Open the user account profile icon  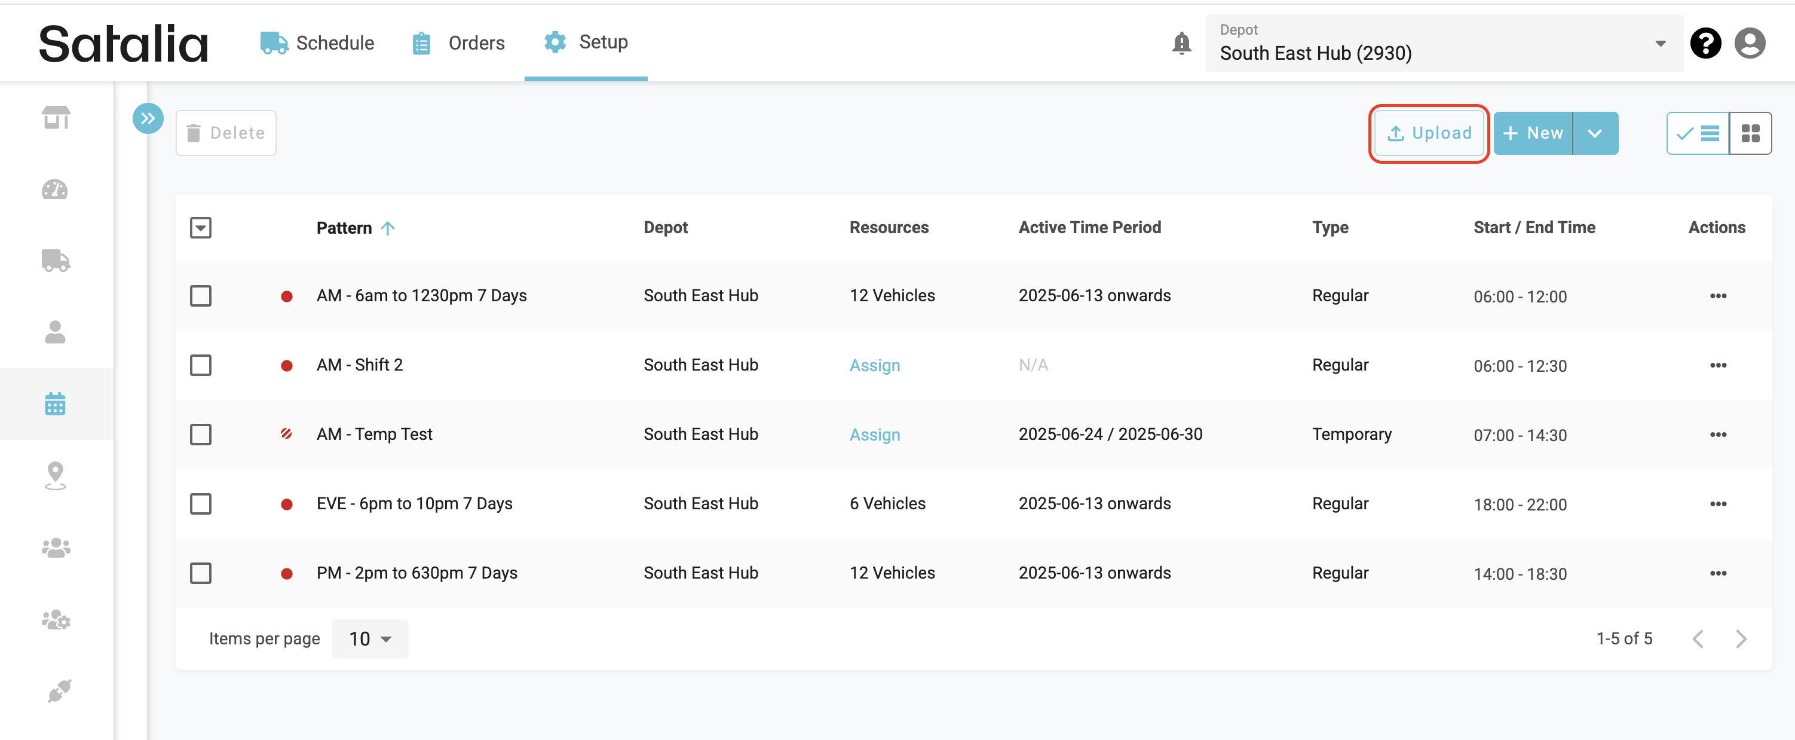(1749, 43)
